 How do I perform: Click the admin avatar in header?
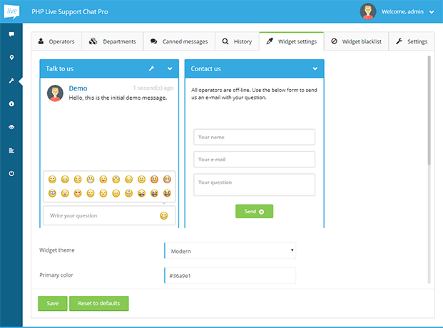tap(367, 11)
